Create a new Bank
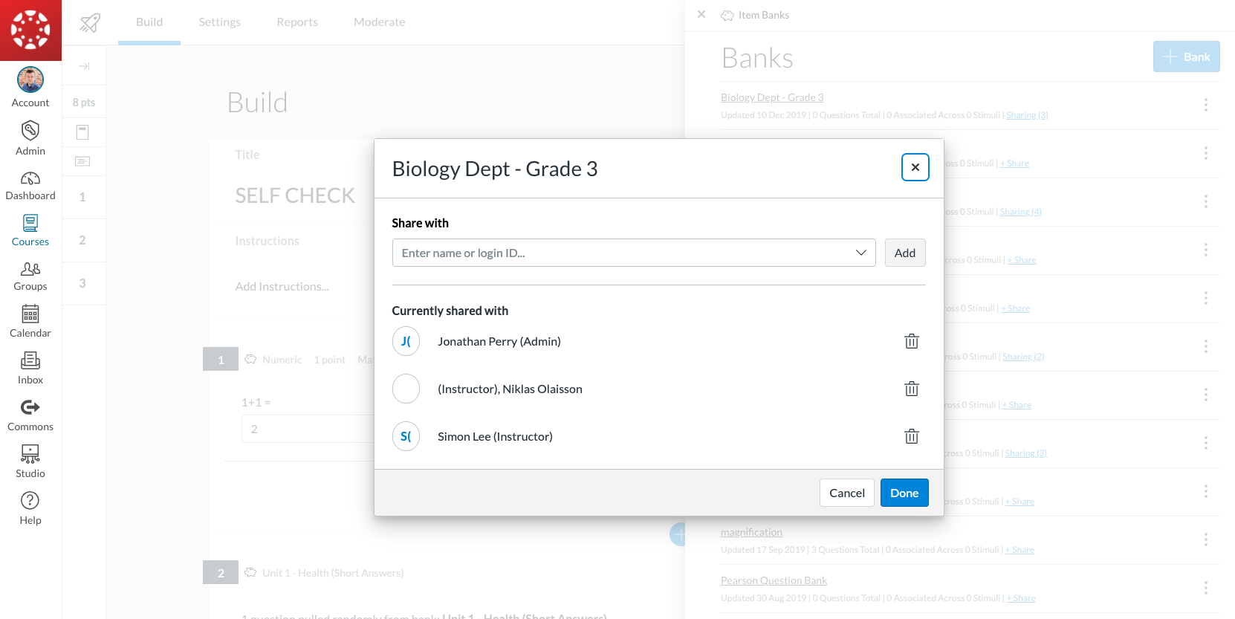The image size is (1235, 619). 1187,56
